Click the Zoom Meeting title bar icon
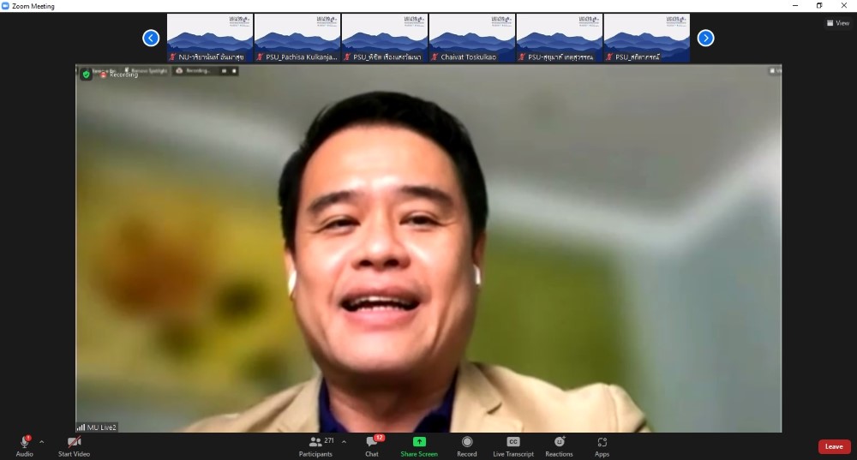This screenshot has height=460, width=857. click(6, 6)
